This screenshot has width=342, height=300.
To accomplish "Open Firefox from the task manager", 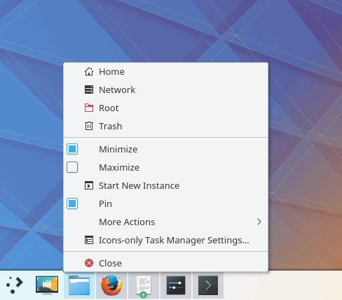I will pyautogui.click(x=111, y=285).
